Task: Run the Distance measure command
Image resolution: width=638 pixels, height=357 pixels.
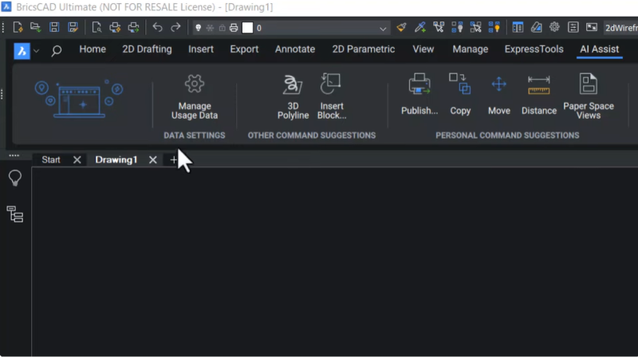Action: (539, 94)
